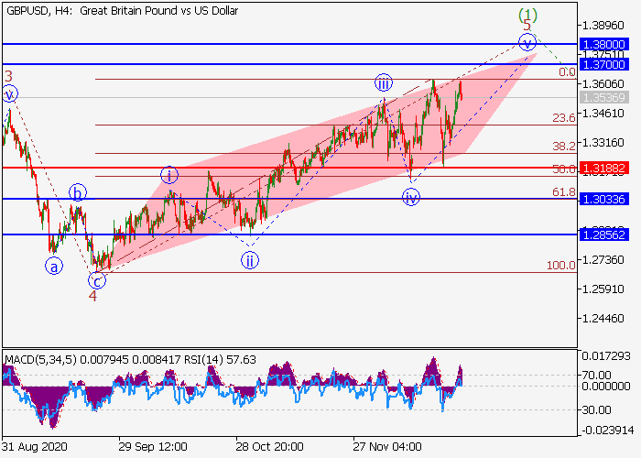Click the circled wave 'iv' label
Image resolution: width=641 pixels, height=458 pixels.
(411, 197)
